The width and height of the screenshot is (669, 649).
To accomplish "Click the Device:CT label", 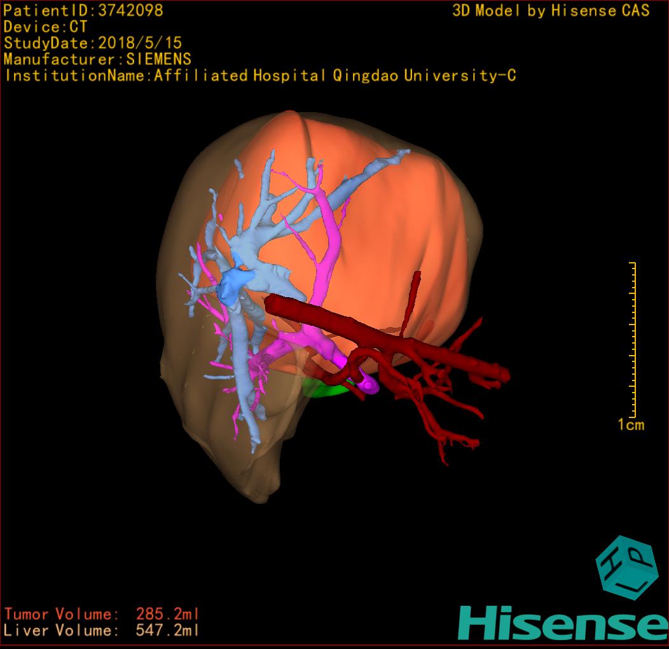I will coord(45,27).
